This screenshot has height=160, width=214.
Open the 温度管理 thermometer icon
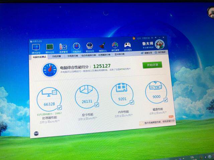[x=63, y=47]
